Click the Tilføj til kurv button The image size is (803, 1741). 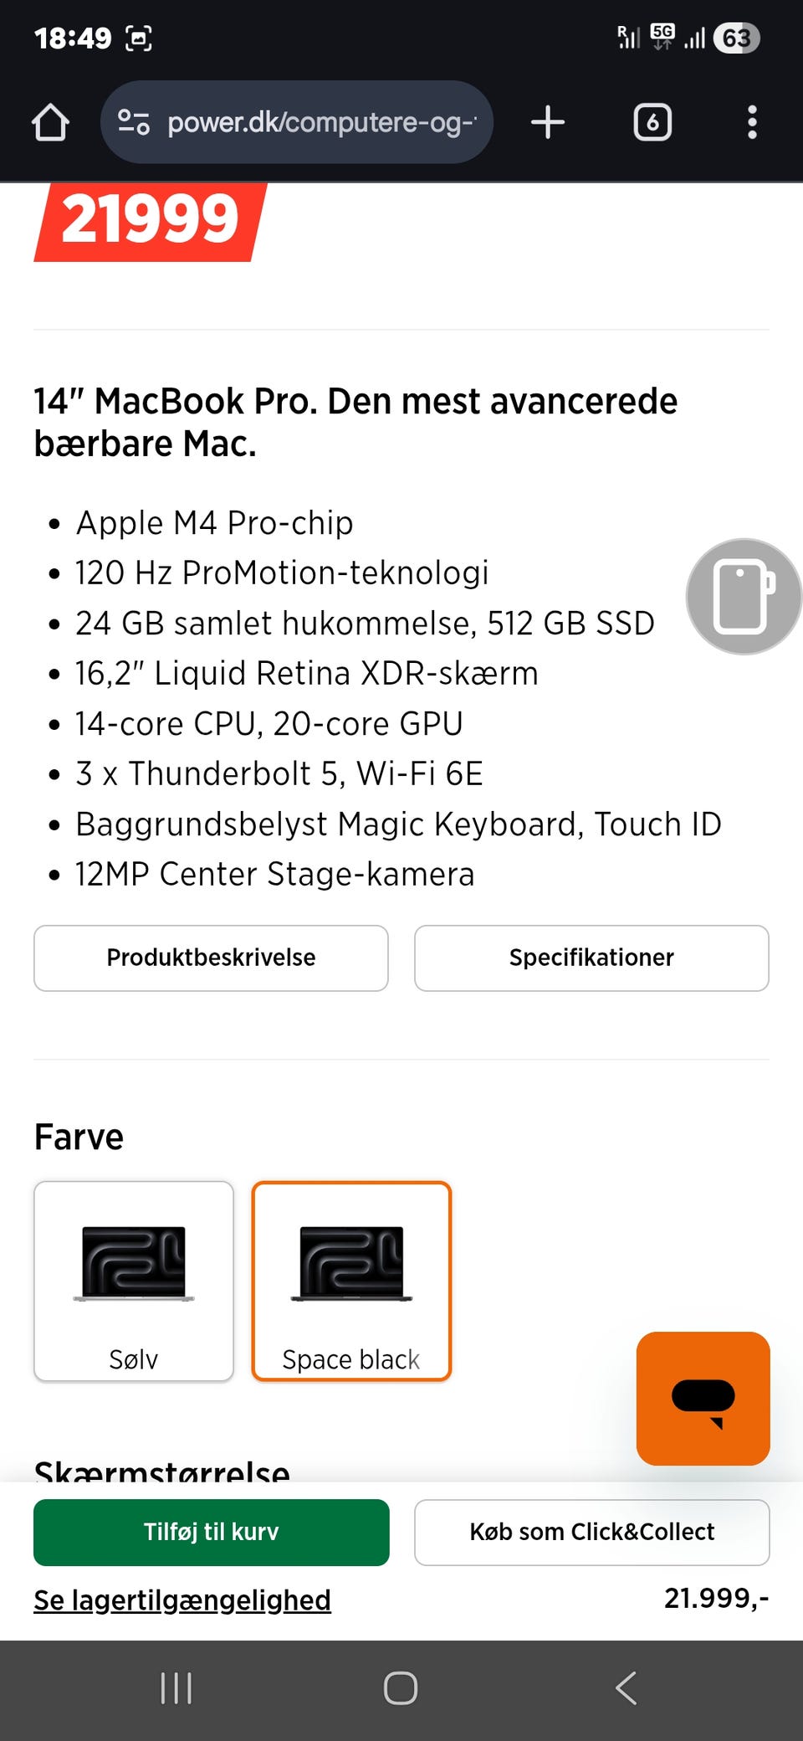point(211,1532)
